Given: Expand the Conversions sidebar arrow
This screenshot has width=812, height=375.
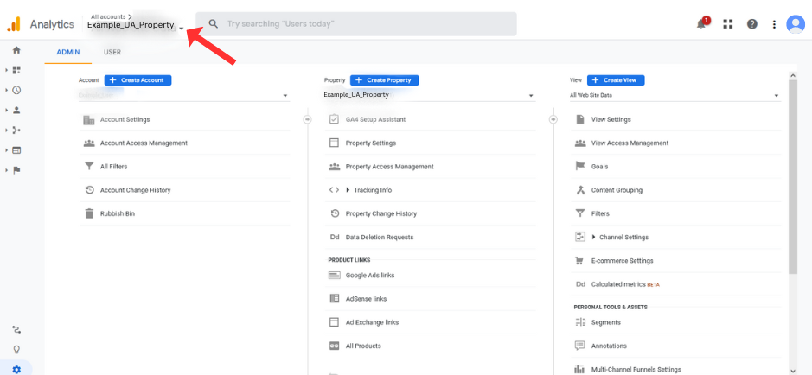Looking at the screenshot, I should (x=7, y=170).
